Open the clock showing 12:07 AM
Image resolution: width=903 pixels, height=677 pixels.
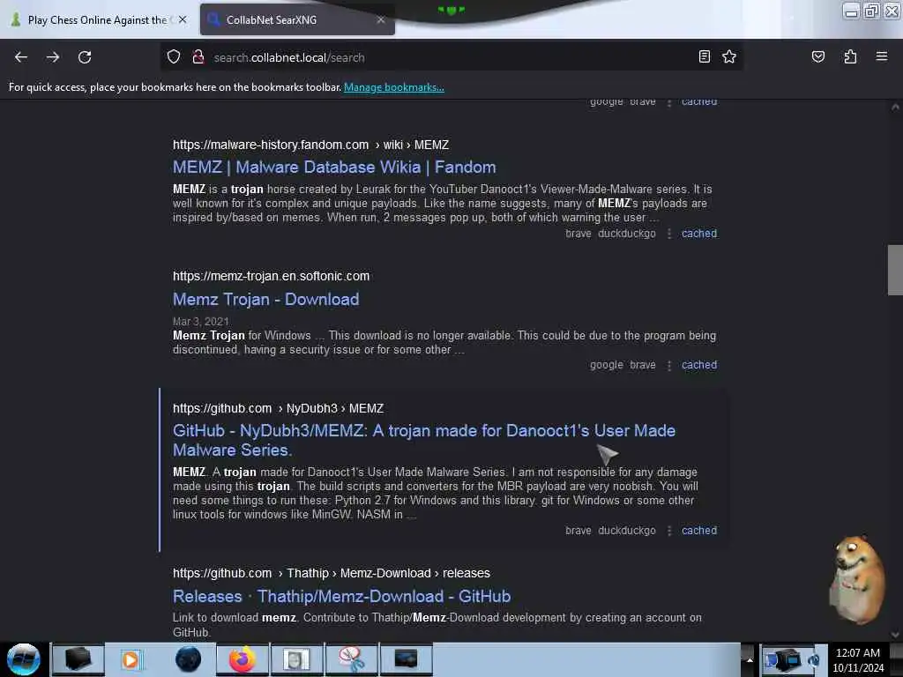[x=858, y=659]
